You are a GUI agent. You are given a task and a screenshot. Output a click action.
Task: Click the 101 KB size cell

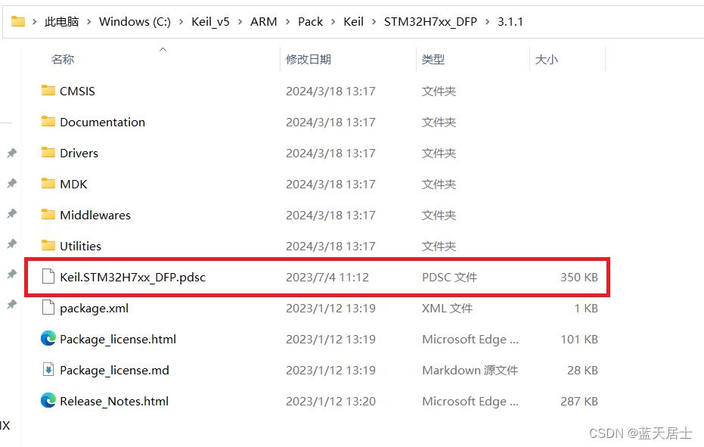[579, 339]
